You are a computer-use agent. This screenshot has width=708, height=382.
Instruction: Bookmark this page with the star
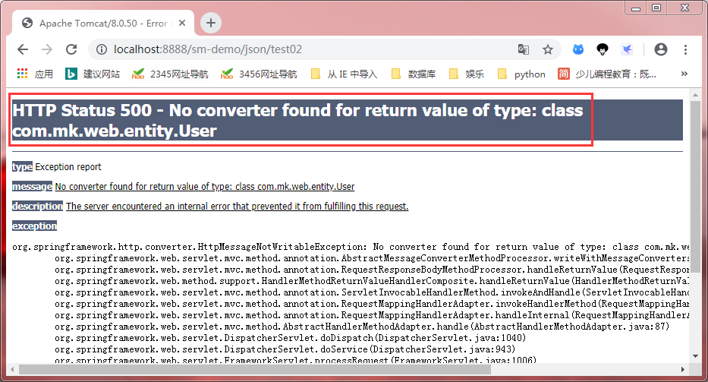548,49
